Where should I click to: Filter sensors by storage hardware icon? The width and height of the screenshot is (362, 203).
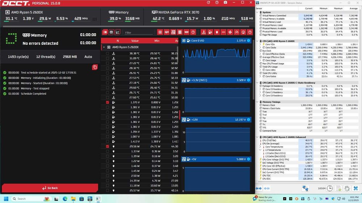[x=180, y=32]
